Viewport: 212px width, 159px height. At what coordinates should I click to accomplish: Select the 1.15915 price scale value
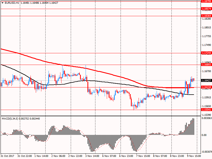[207, 97]
